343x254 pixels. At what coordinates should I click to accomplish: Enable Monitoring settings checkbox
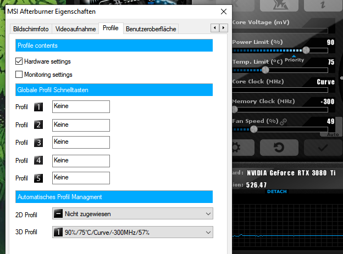(19, 75)
